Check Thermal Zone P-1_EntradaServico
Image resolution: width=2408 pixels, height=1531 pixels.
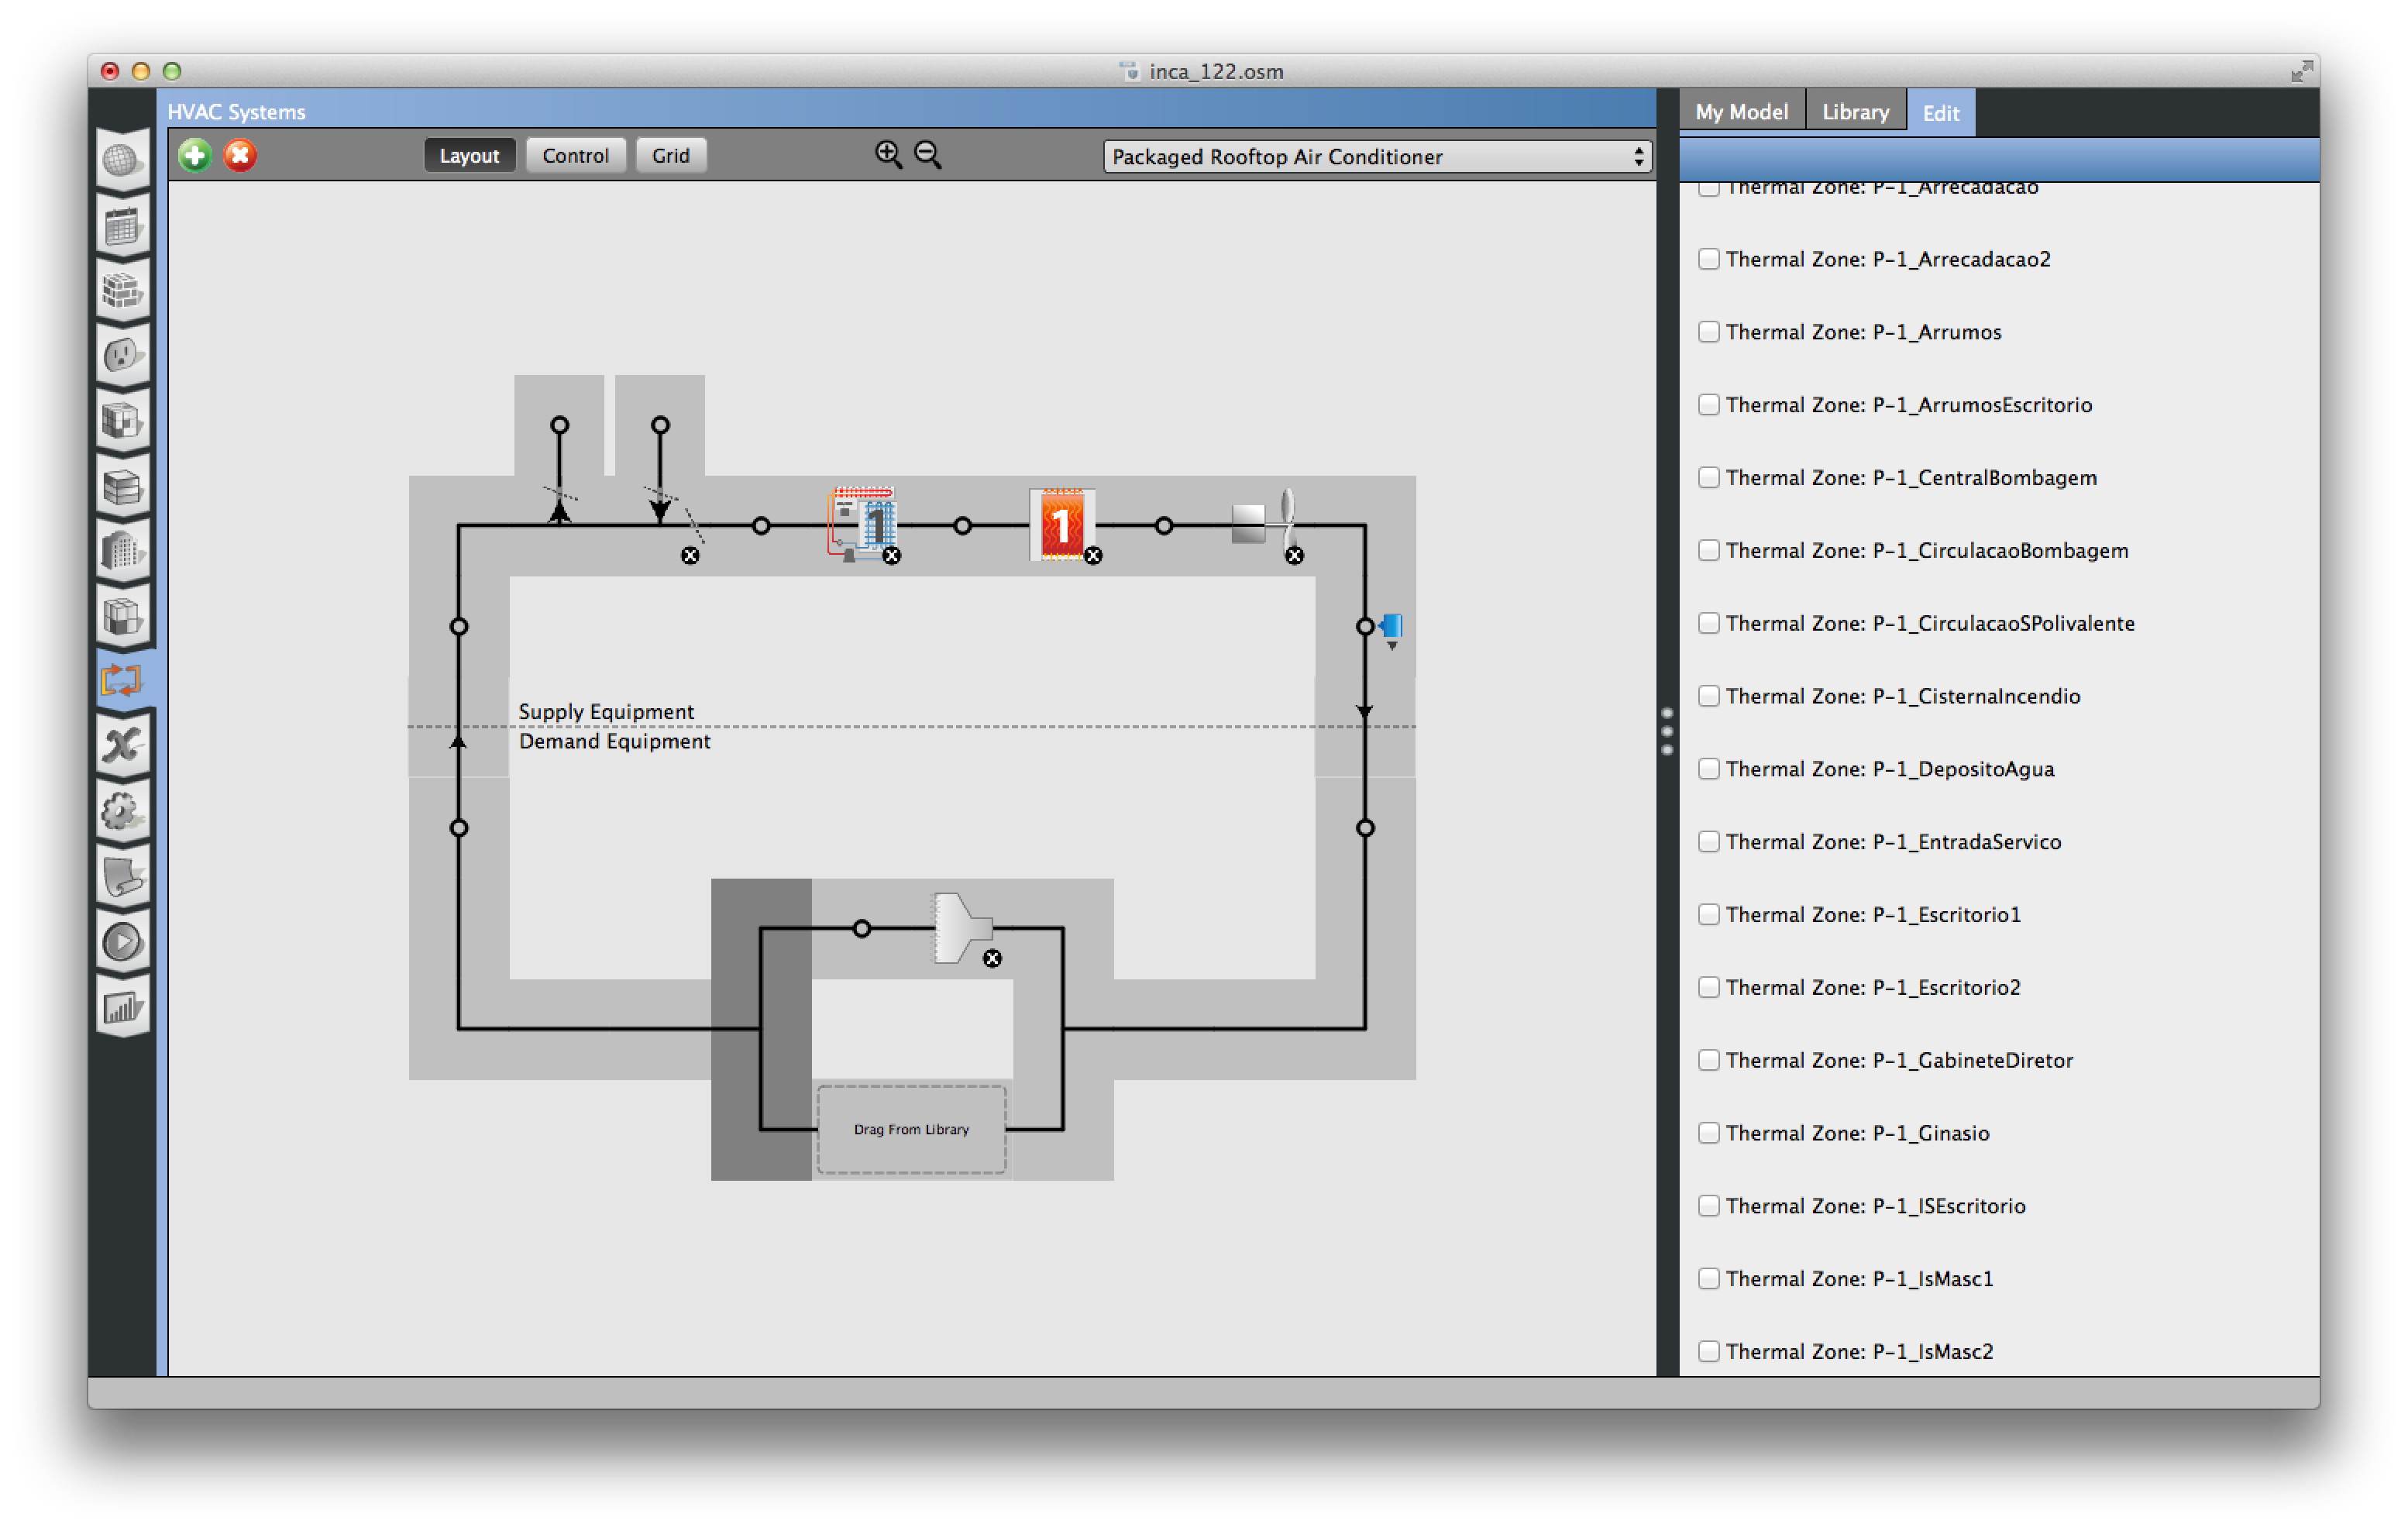(x=1709, y=843)
